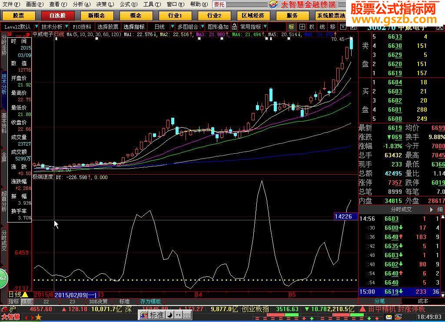
Task: Click the F10资料 toolbar item
Action: coord(82,27)
